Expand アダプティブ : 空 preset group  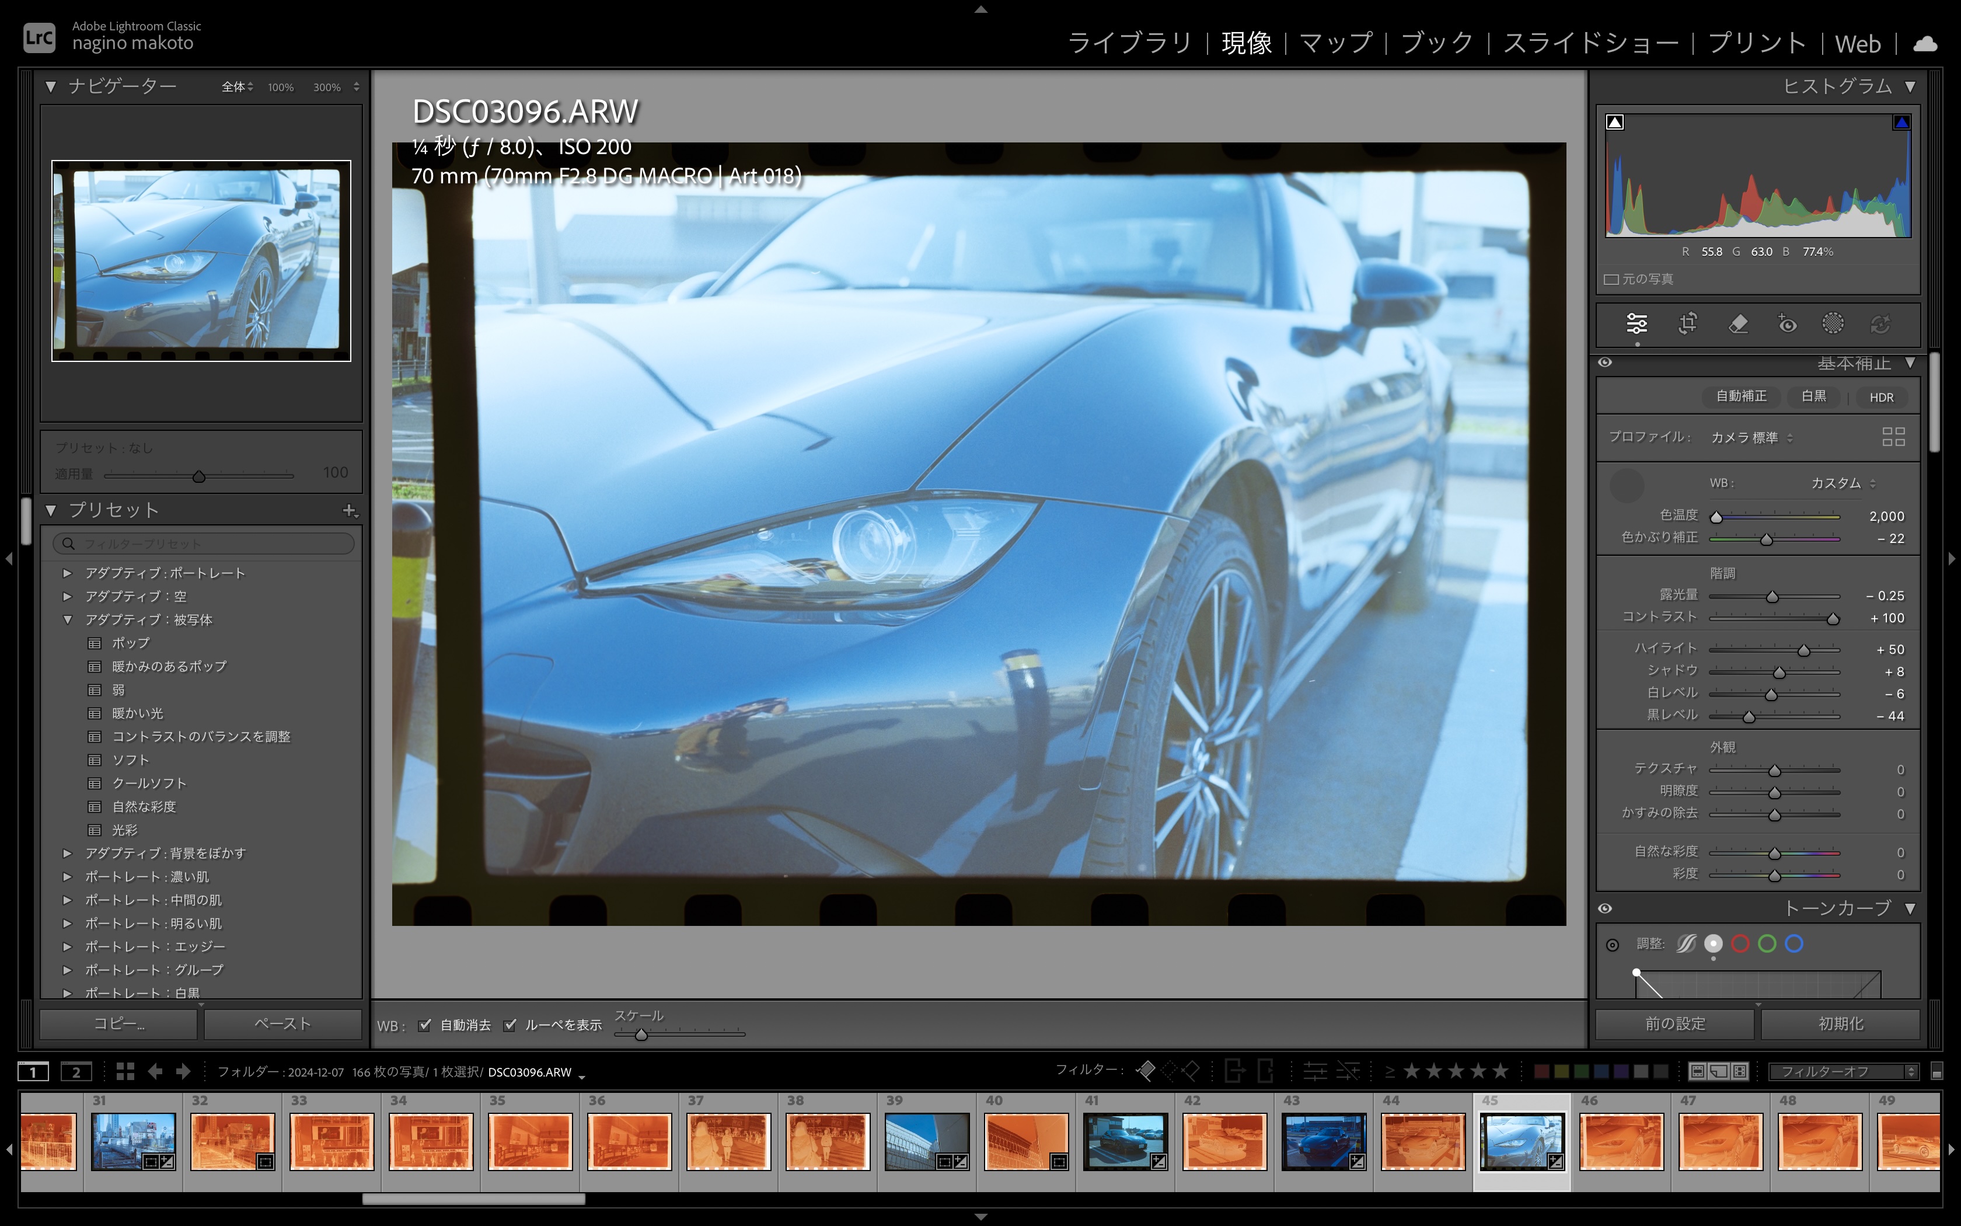tap(67, 596)
